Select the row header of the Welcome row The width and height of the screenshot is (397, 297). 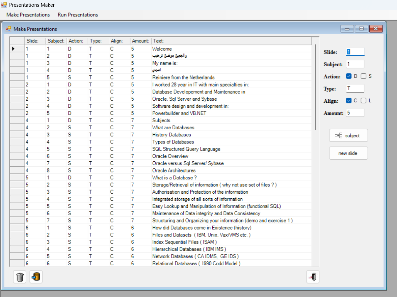[x=17, y=49]
